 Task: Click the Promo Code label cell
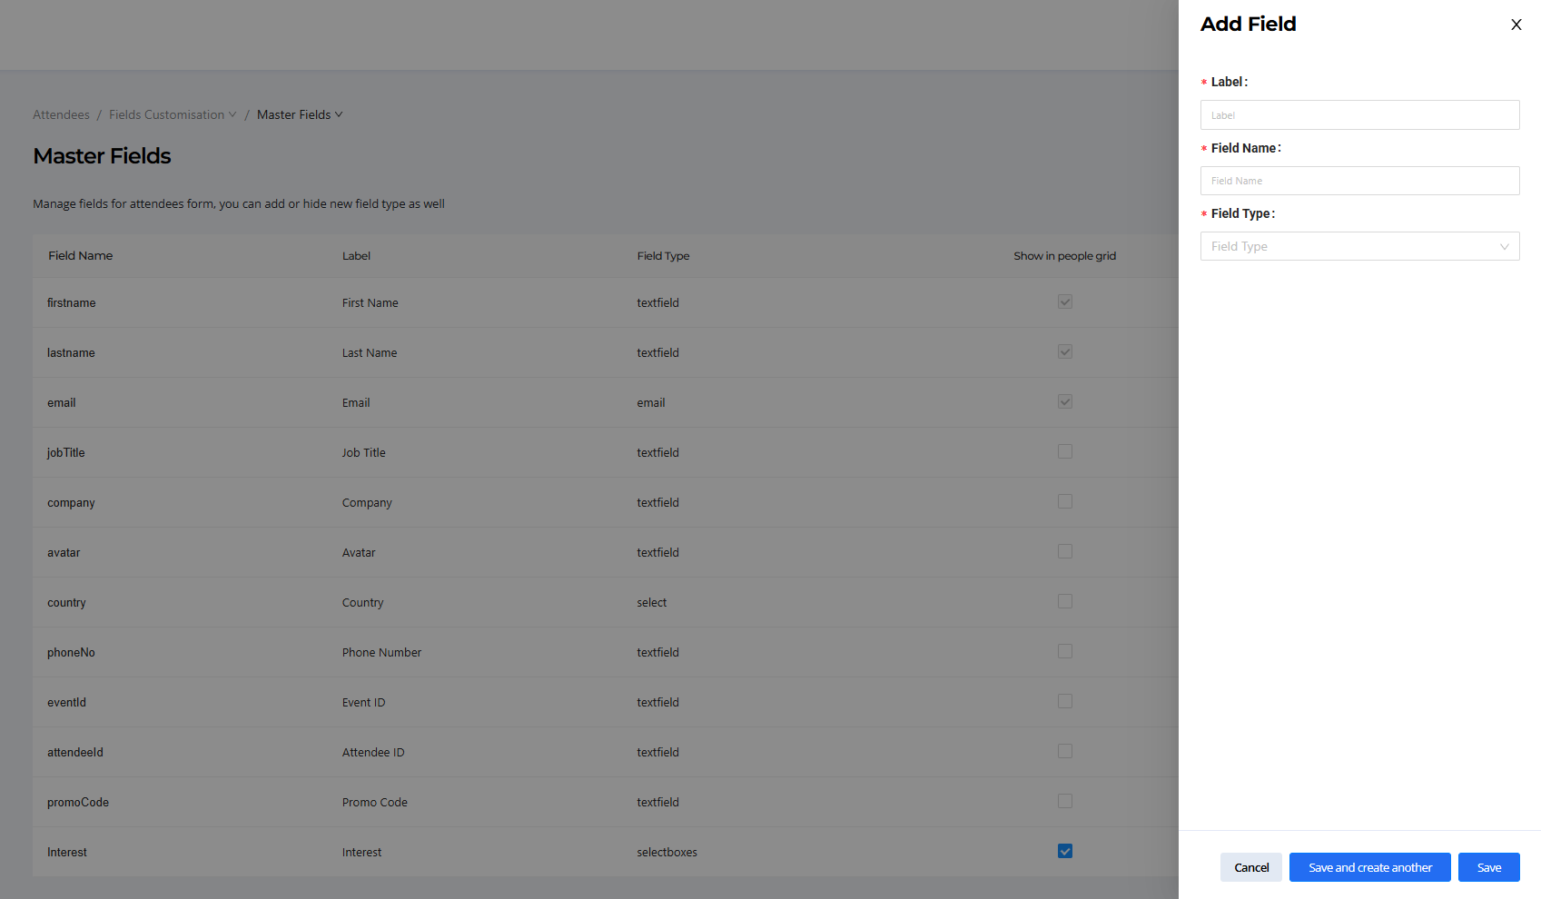374,803
